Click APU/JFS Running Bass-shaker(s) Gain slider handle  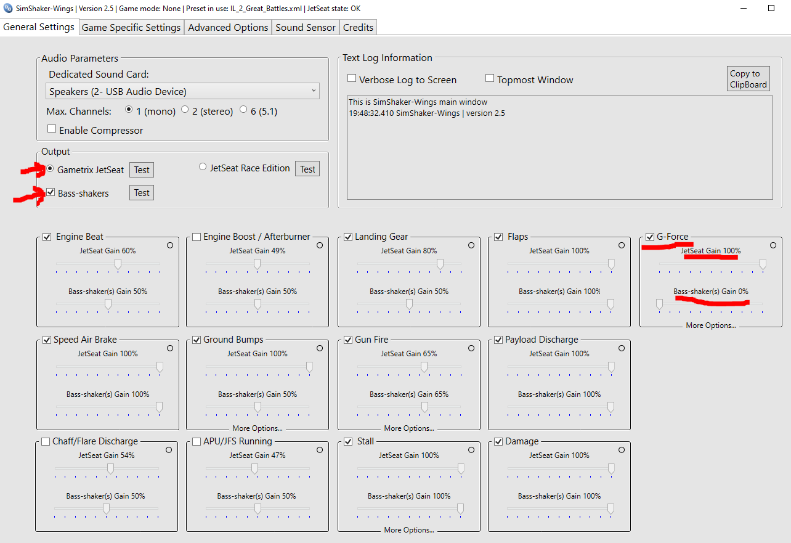(258, 508)
